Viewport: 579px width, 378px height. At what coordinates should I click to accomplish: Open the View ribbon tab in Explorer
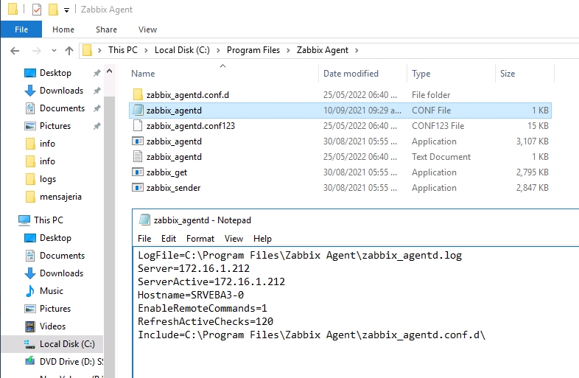[x=148, y=29]
